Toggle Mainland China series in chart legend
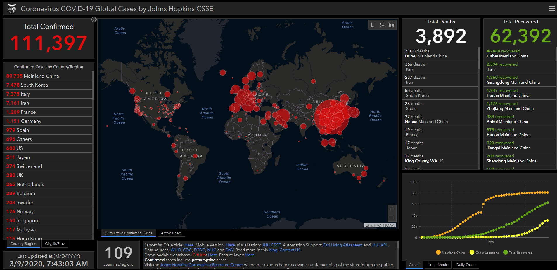The height and width of the screenshot is (270, 557). pyautogui.click(x=450, y=253)
